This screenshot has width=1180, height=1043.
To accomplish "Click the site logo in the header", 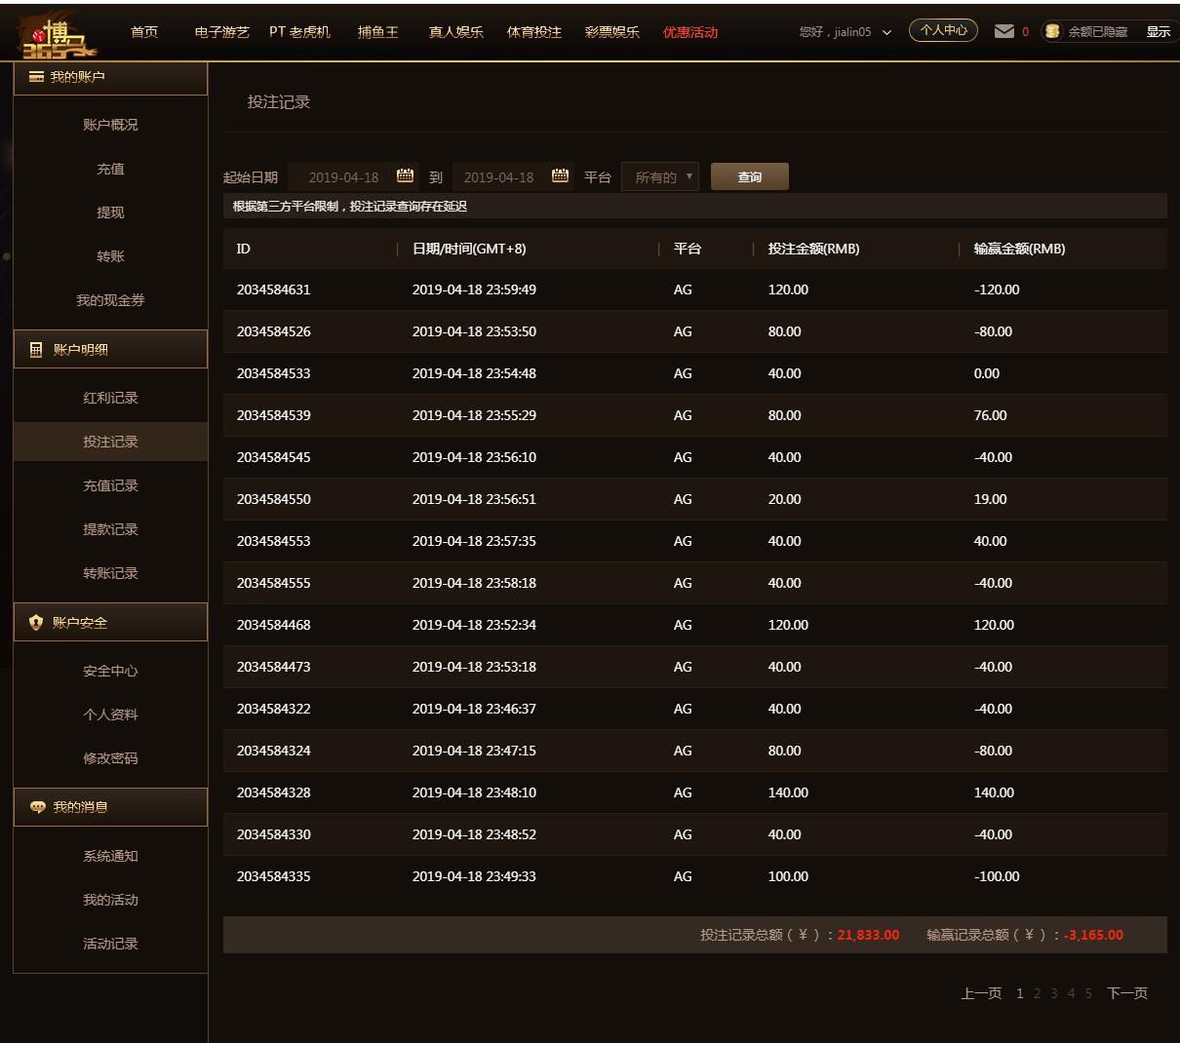I will [x=59, y=37].
